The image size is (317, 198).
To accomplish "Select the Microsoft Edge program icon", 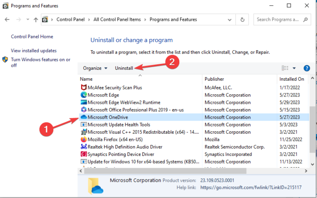I will (x=84, y=95).
